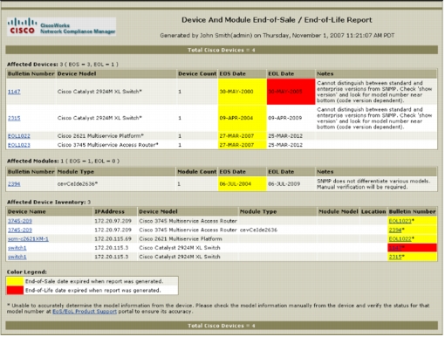The image size is (445, 337).
Task: Click the red End-of-Life legend swatch
Action: coord(15,290)
